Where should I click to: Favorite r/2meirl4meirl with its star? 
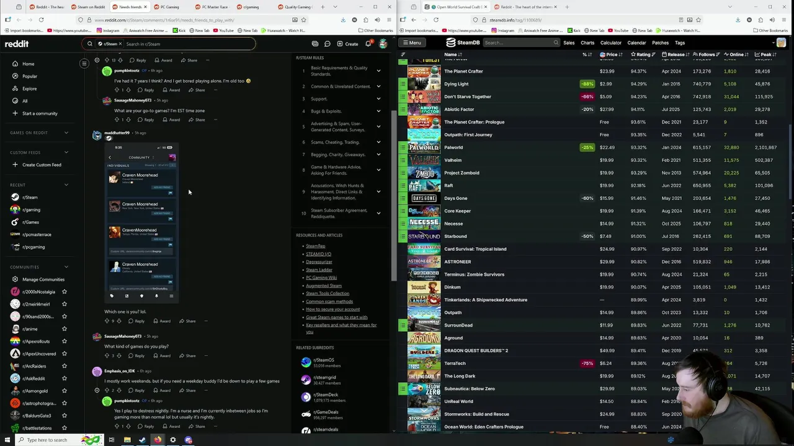pyautogui.click(x=64, y=304)
